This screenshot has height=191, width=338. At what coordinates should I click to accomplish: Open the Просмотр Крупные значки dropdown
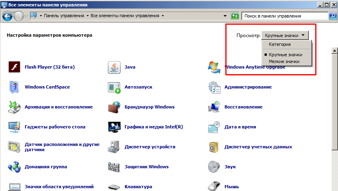(285, 35)
